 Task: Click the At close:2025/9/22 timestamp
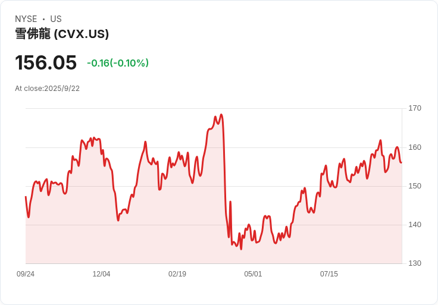click(x=47, y=89)
